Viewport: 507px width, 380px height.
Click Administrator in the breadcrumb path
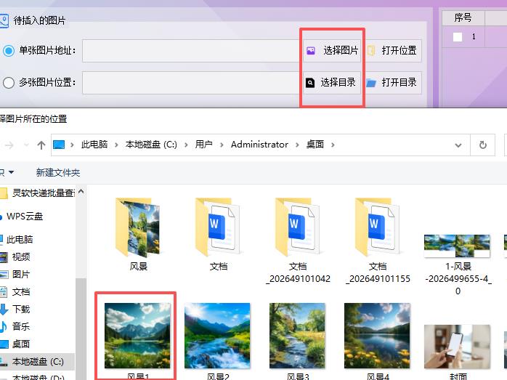[259, 145]
